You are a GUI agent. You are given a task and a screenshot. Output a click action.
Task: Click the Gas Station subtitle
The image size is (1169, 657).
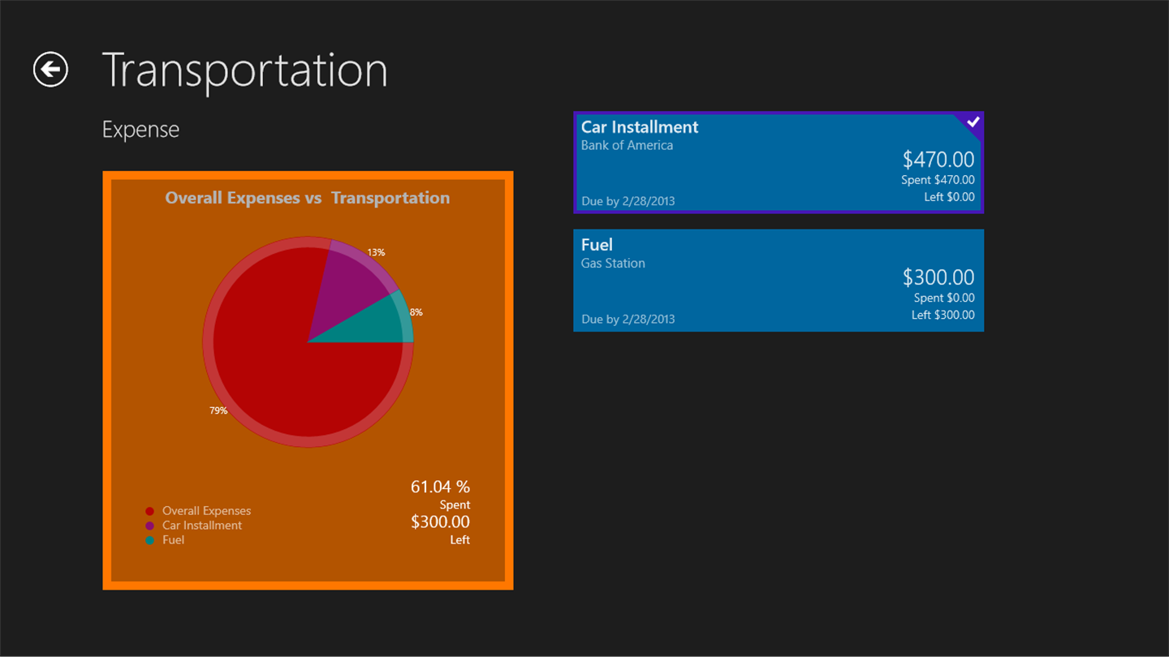(x=613, y=264)
